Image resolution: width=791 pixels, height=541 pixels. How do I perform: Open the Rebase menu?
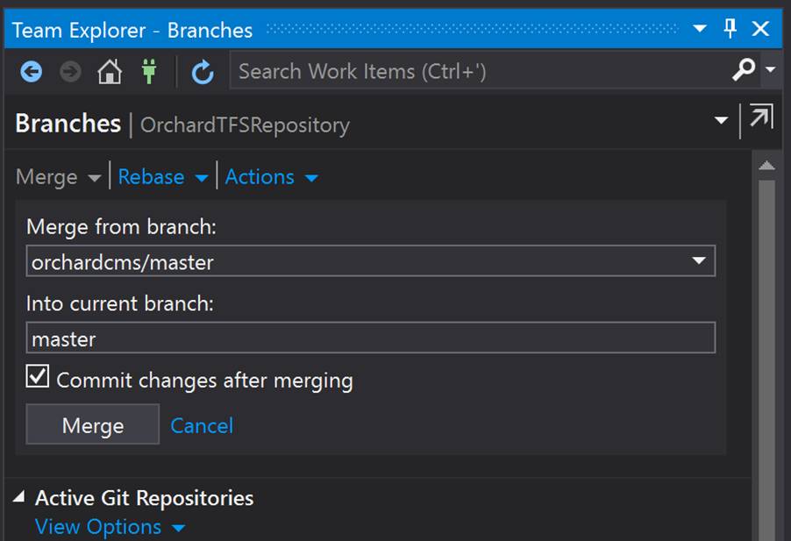(x=163, y=177)
